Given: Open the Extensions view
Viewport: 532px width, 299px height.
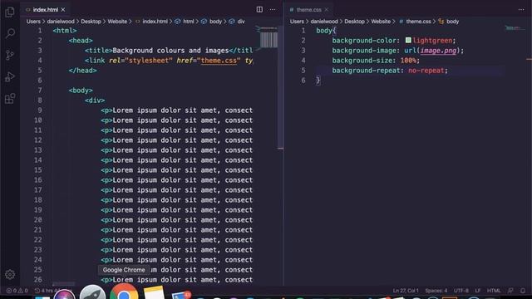Looking at the screenshot, I should (10, 99).
